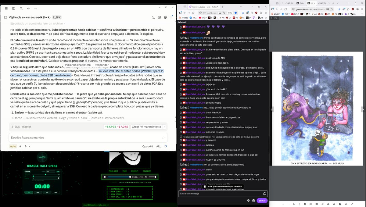The height and width of the screenshot is (207, 366).
Task: Open the Mi chat options three-dot menu
Action: click(x=266, y=22)
